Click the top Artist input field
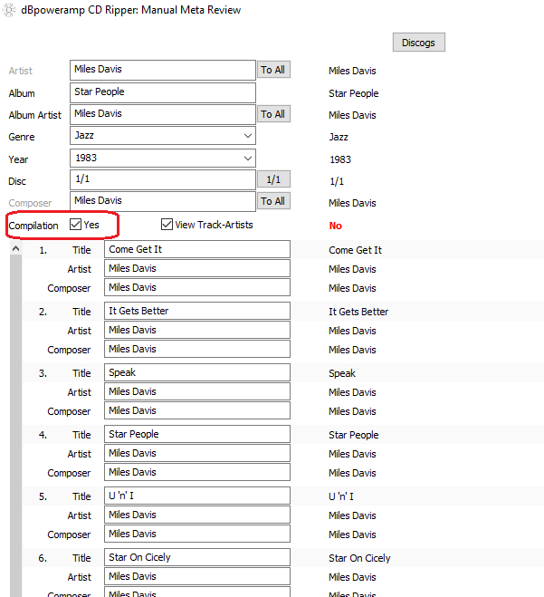This screenshot has height=597, width=544. [x=163, y=70]
